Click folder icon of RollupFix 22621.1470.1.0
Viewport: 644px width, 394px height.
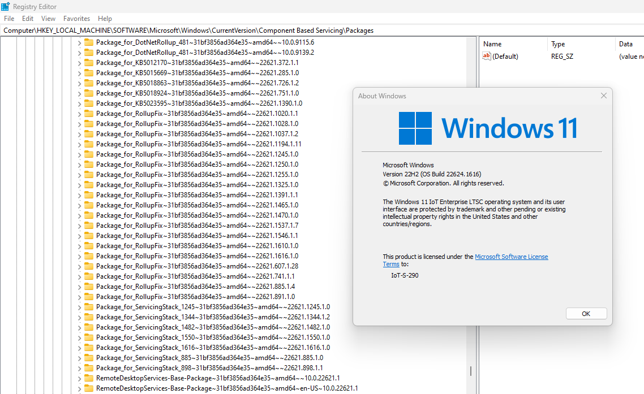(x=89, y=215)
